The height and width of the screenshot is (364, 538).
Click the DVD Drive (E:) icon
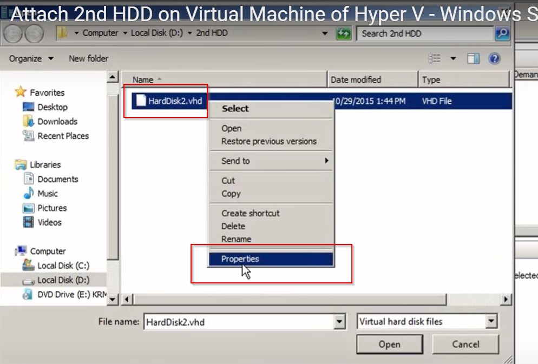coord(28,294)
